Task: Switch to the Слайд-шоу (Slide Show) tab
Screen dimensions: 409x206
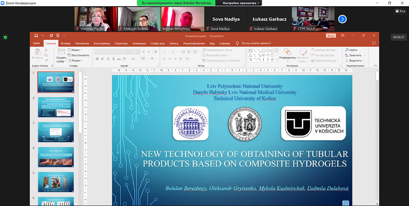Action: 157,43
